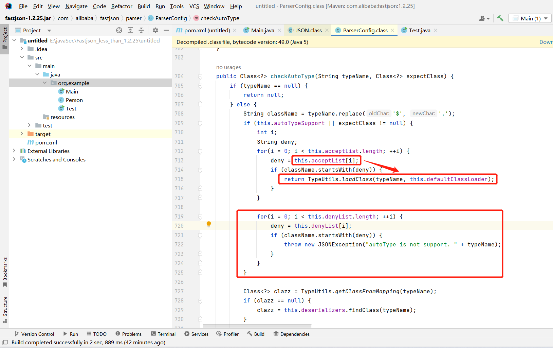This screenshot has height=348, width=553.
Task: Open Project panel settings gear
Action: (x=155, y=30)
